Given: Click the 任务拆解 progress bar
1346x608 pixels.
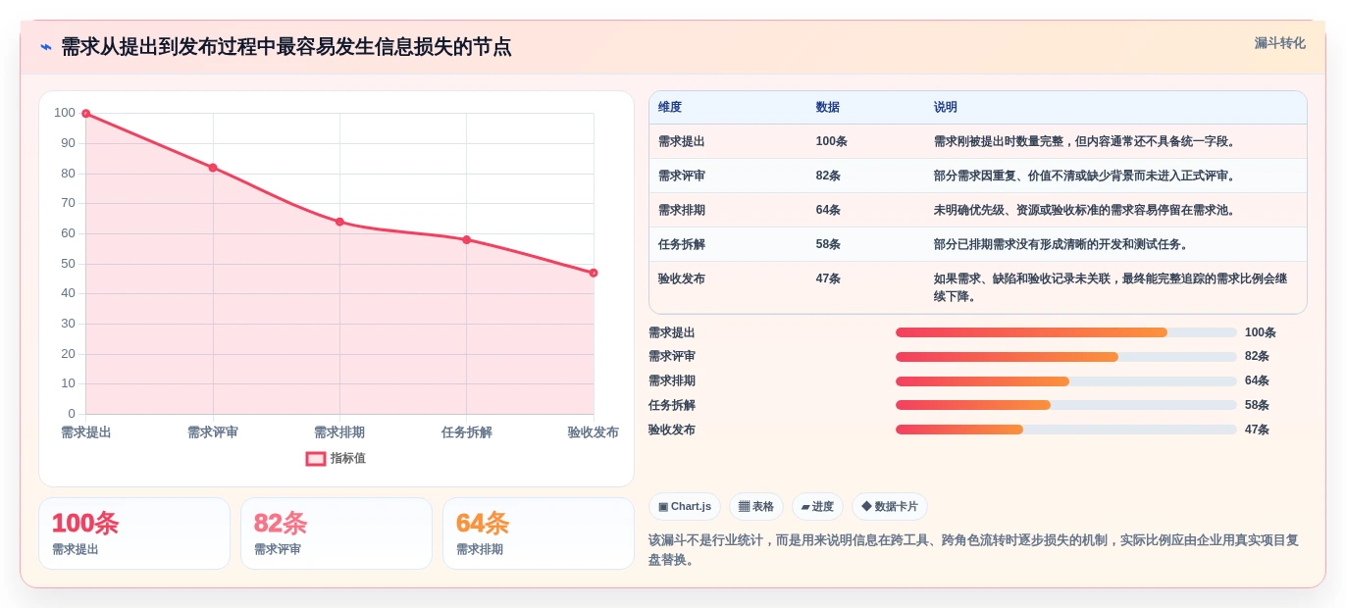Looking at the screenshot, I should click(x=1066, y=405).
